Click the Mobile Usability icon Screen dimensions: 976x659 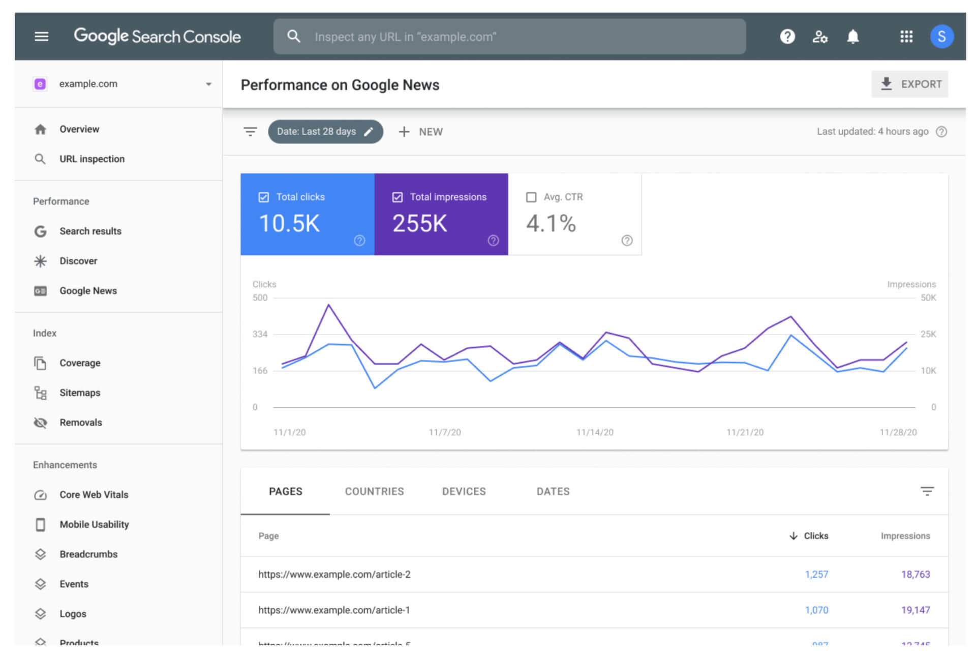[40, 524]
